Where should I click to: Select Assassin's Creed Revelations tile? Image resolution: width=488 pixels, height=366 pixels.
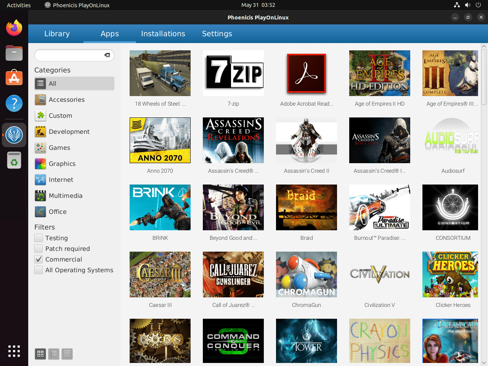[233, 140]
